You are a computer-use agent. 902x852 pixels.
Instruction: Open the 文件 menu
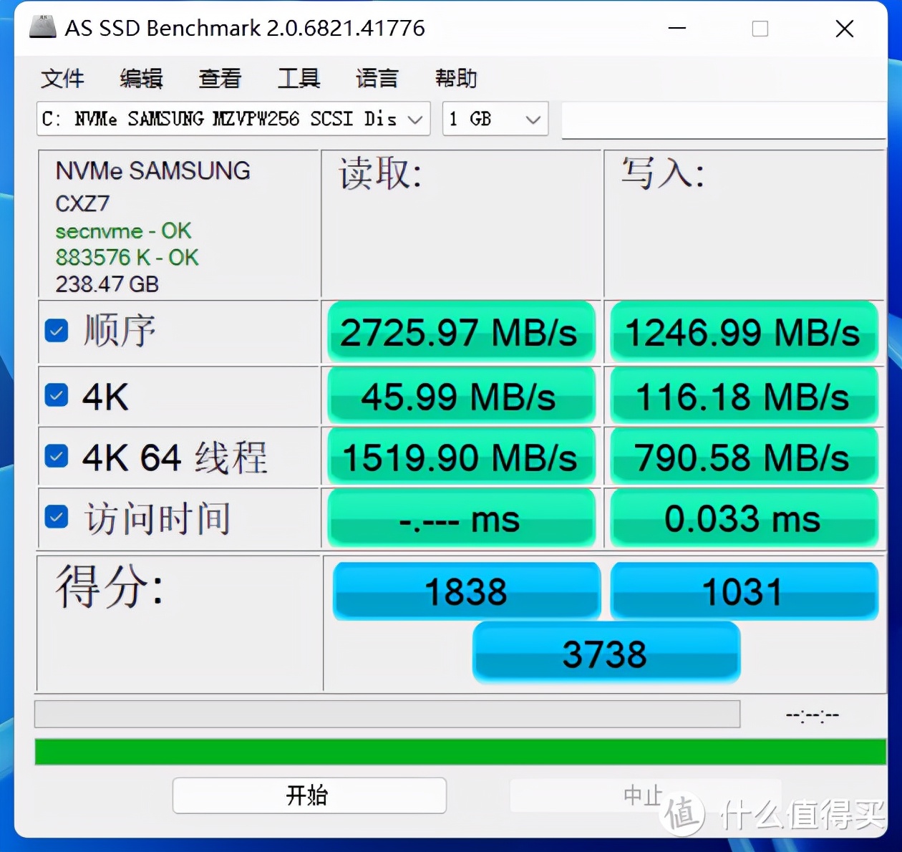pyautogui.click(x=63, y=79)
